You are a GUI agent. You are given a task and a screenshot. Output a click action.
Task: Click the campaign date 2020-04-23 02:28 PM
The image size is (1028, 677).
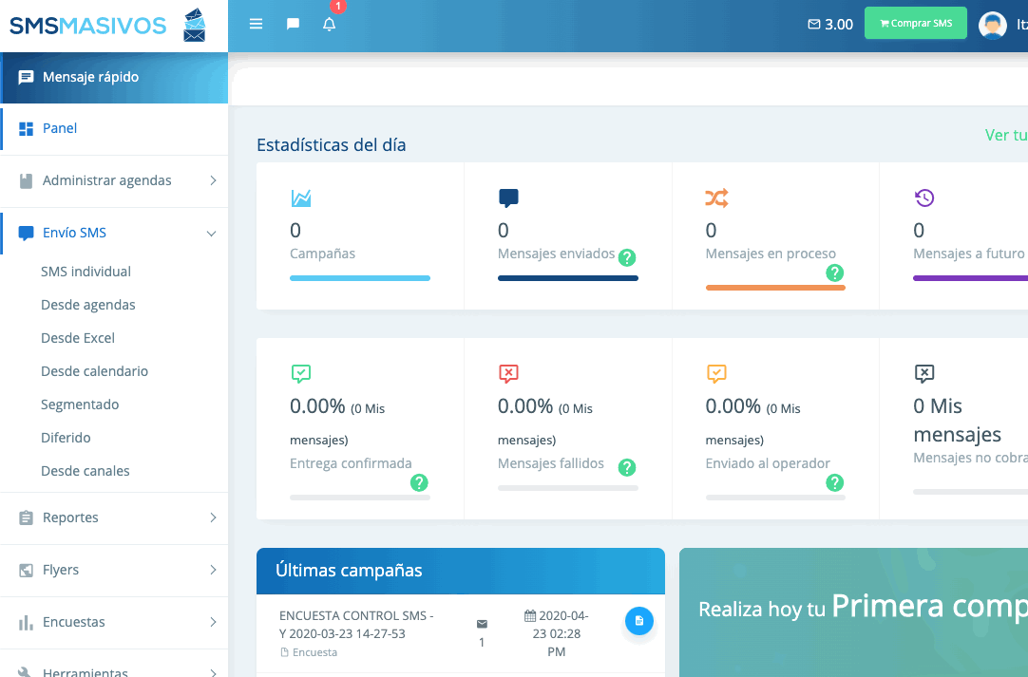click(556, 633)
